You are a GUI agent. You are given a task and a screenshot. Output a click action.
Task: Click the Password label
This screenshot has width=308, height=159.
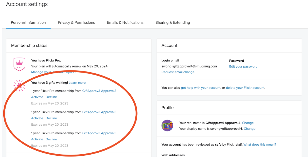coord(236,61)
